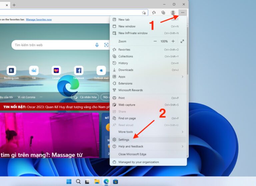Screen dimensions: 256x186
Task: Click the Cá nhân hóa button
Action: tap(85, 97)
